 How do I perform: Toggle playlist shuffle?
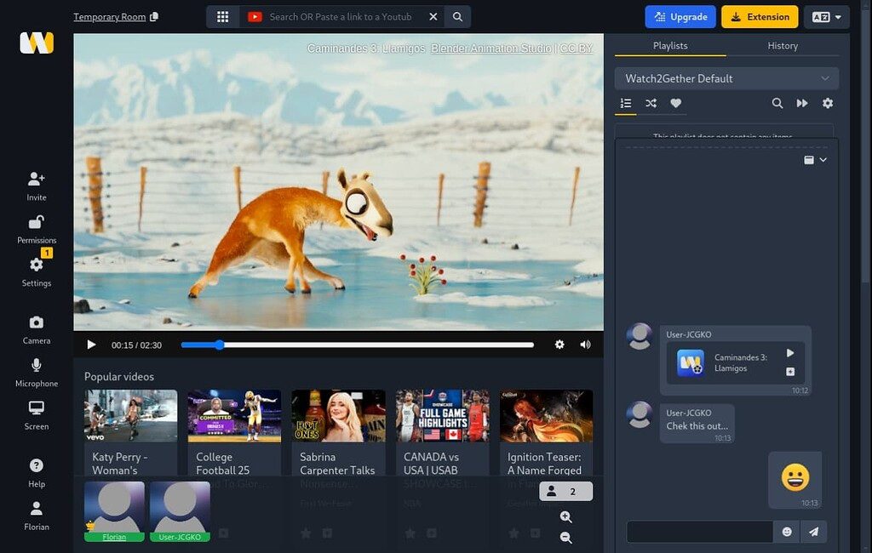(x=651, y=103)
